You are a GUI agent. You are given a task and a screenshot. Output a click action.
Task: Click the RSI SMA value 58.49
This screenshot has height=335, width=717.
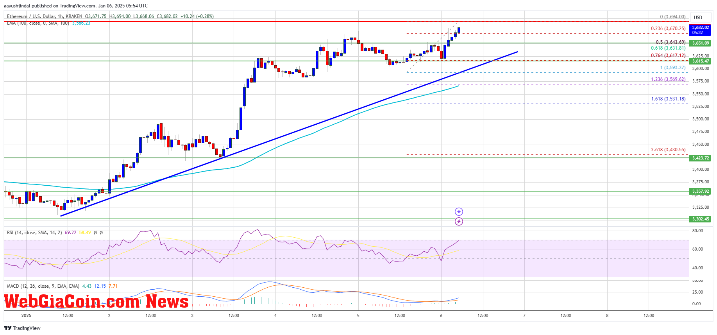pyautogui.click(x=85, y=233)
